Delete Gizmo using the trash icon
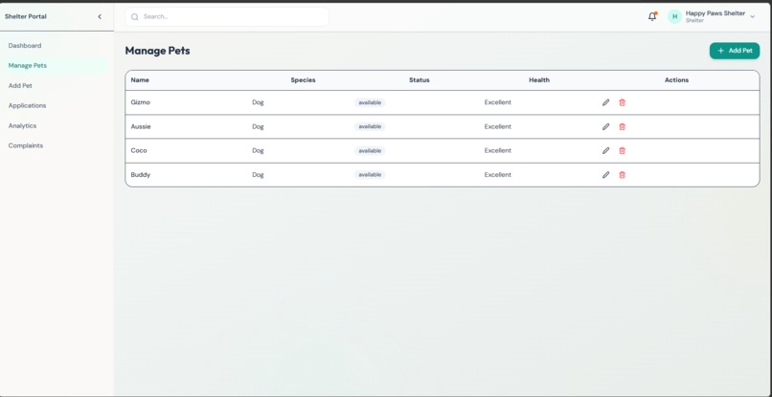The width and height of the screenshot is (772, 397). [x=622, y=102]
